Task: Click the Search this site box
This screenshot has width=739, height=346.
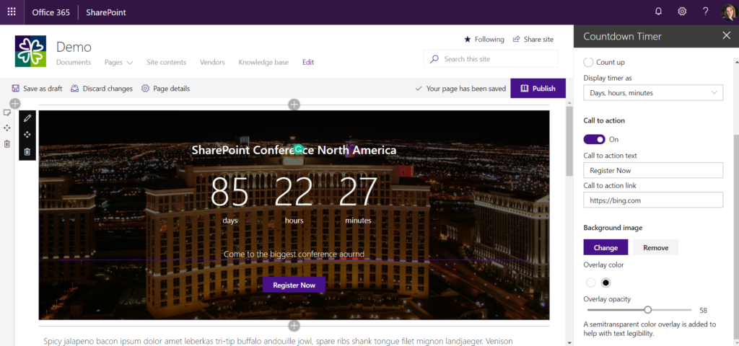Action: (491, 59)
